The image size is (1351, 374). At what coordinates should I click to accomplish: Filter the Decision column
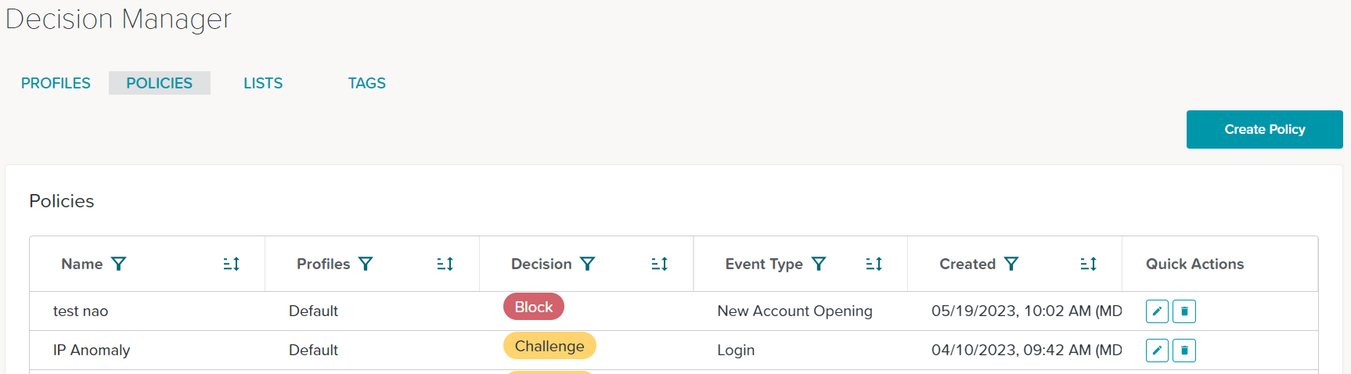click(x=588, y=264)
